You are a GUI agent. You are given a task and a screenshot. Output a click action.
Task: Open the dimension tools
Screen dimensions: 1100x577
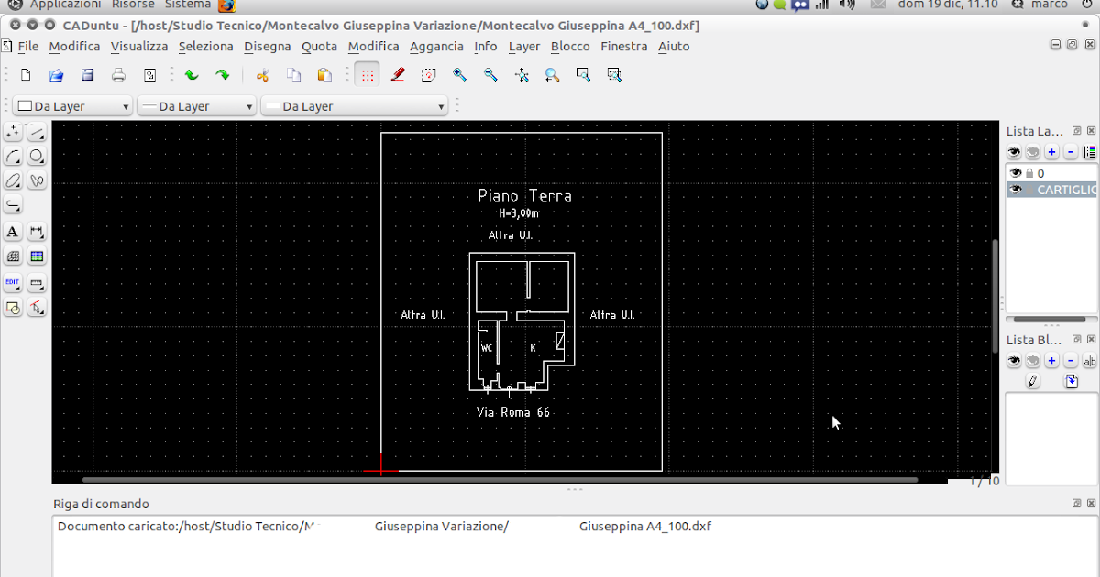click(x=37, y=233)
